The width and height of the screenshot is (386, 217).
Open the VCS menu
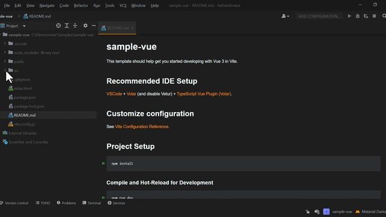tap(123, 5)
